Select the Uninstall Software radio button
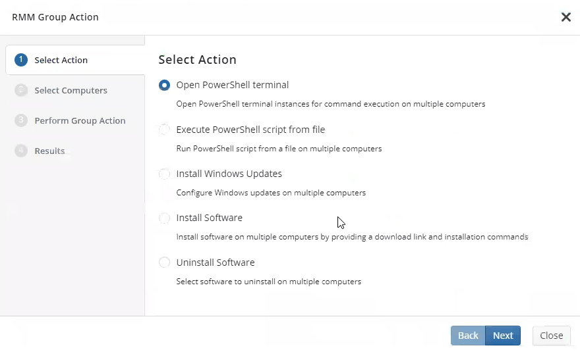 tap(164, 263)
